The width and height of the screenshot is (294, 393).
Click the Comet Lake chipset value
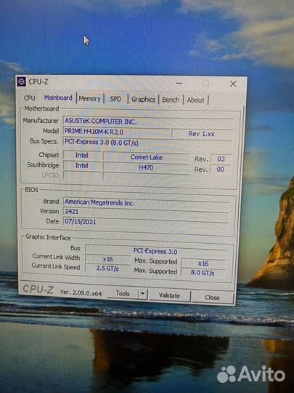pos(147,157)
